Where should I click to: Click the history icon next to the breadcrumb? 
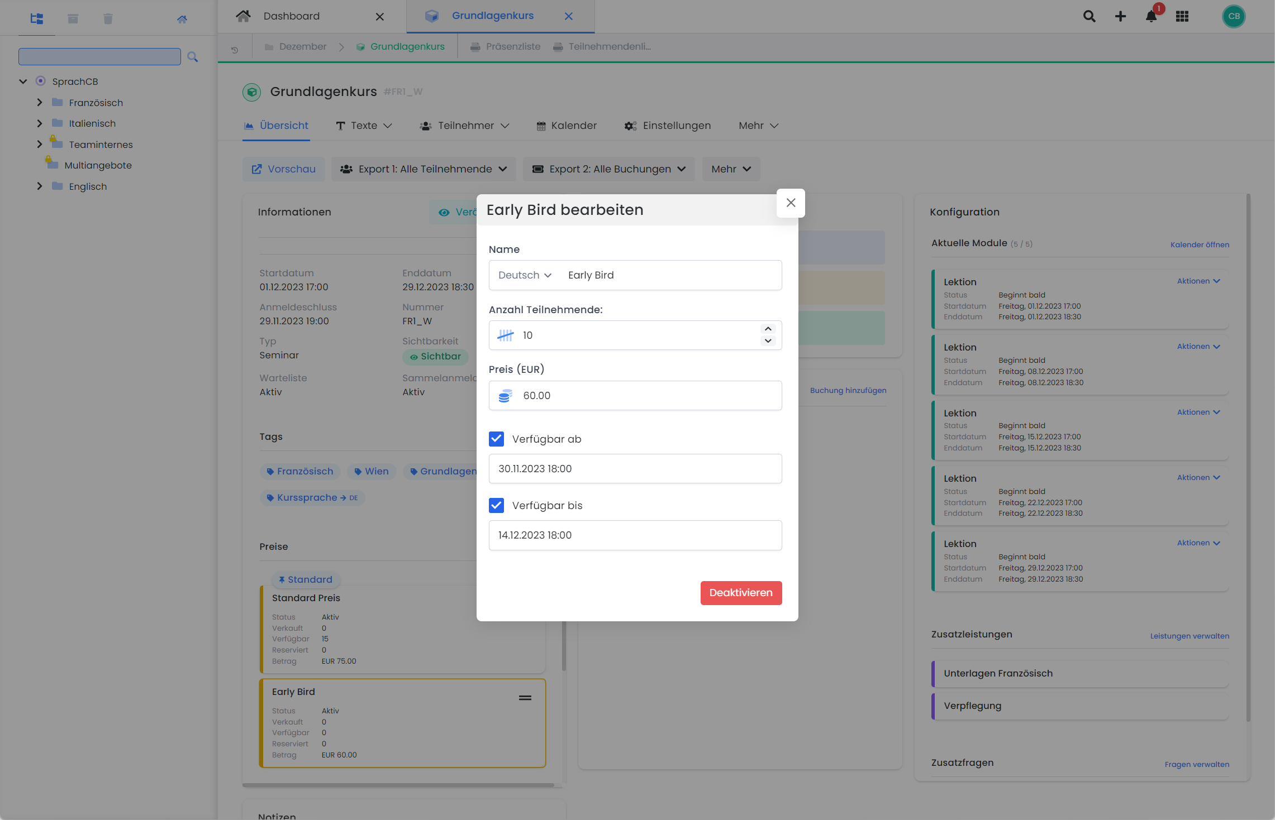235,49
